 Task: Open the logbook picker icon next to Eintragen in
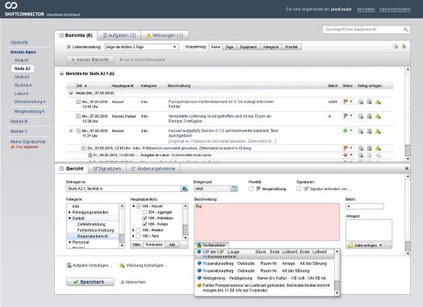[184, 189]
